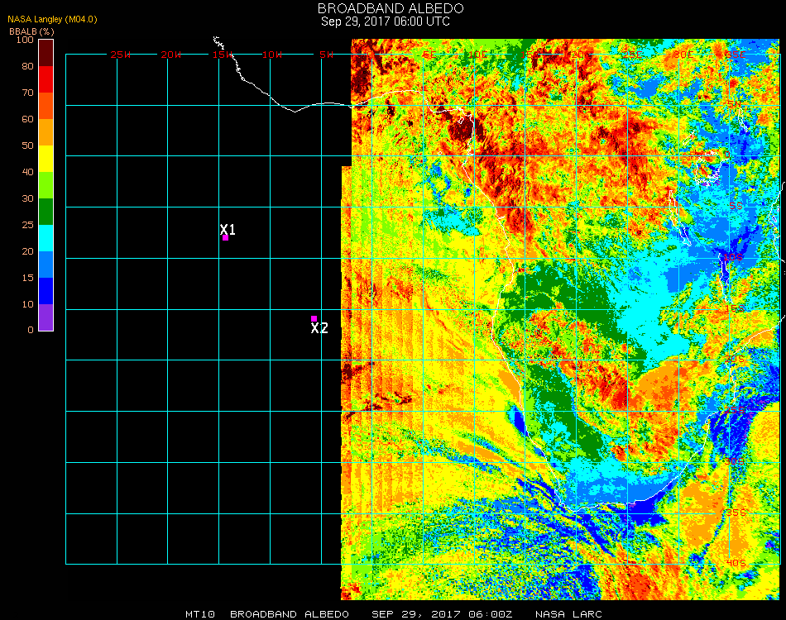
Task: Click the 15W longitude label
Action: tap(223, 55)
